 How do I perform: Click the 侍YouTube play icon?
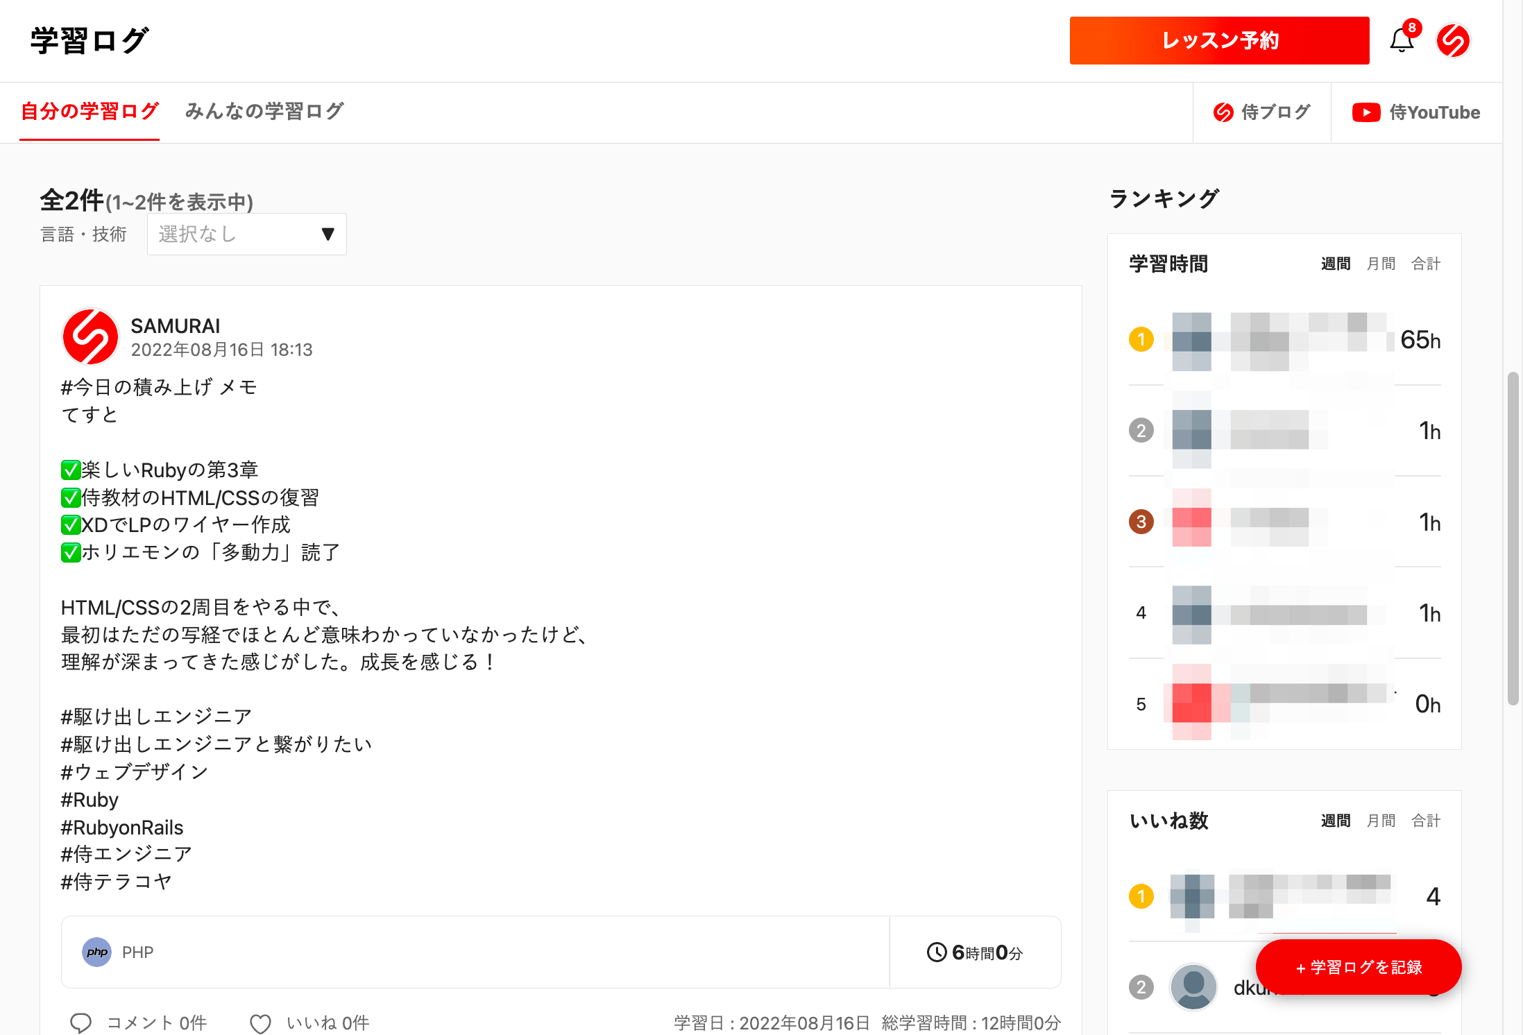click(x=1365, y=112)
